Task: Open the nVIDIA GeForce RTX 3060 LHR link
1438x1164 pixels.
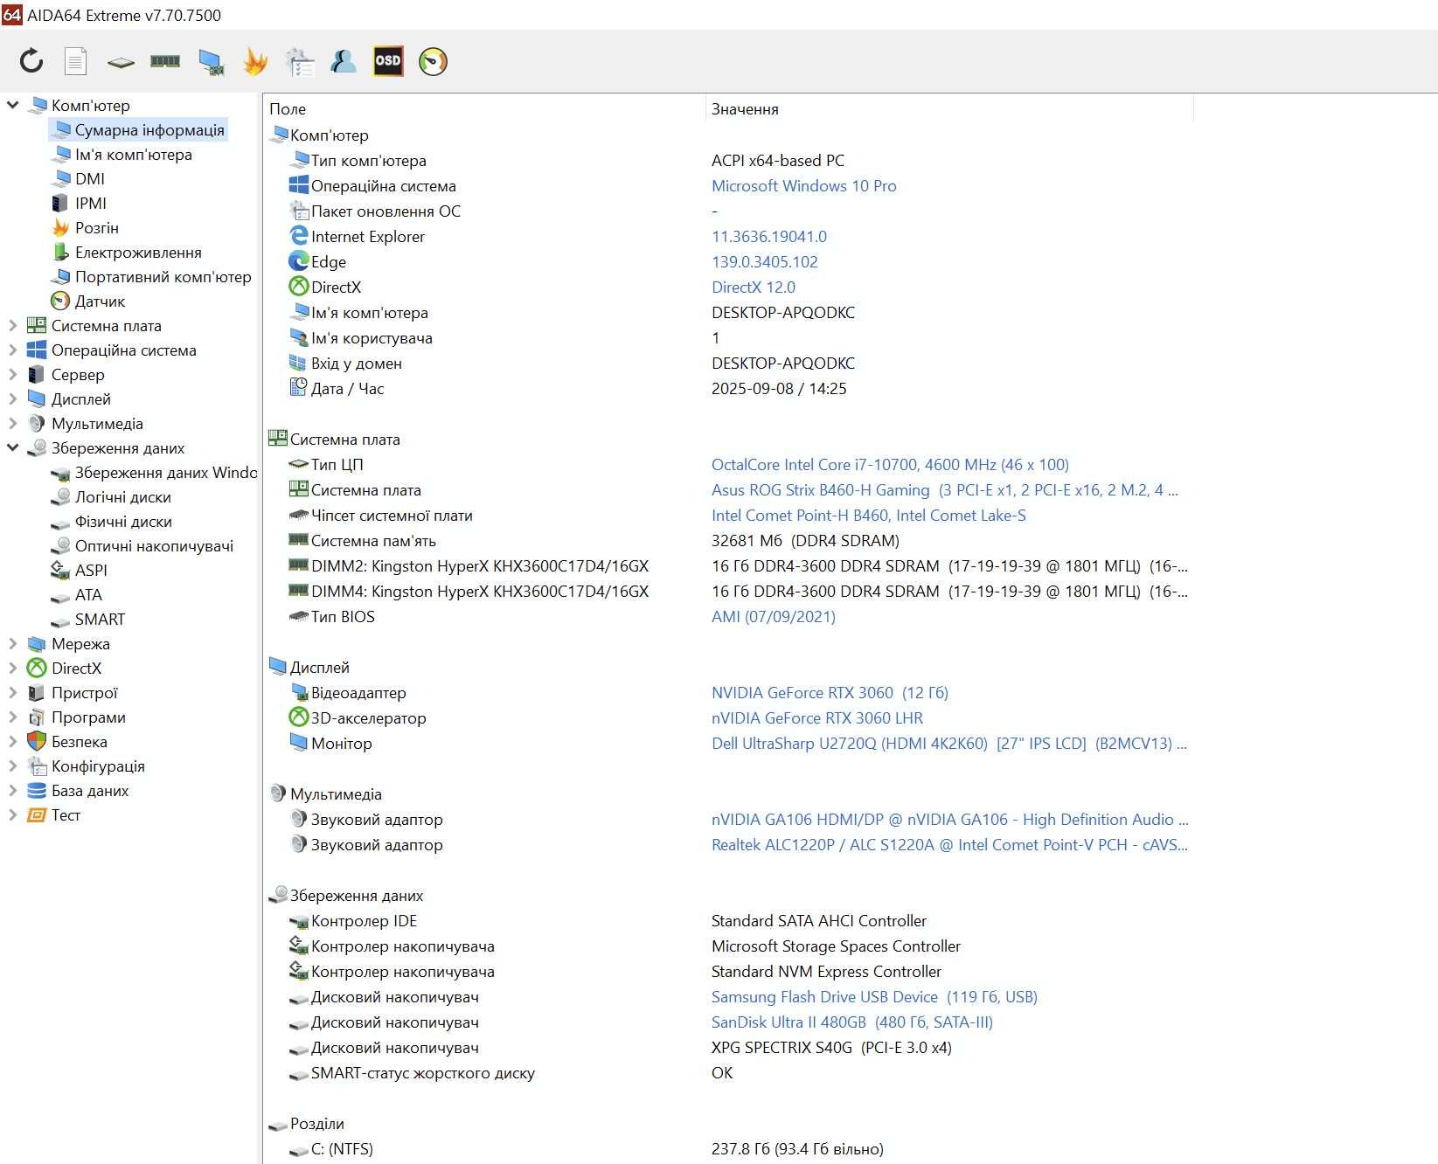Action: click(816, 717)
